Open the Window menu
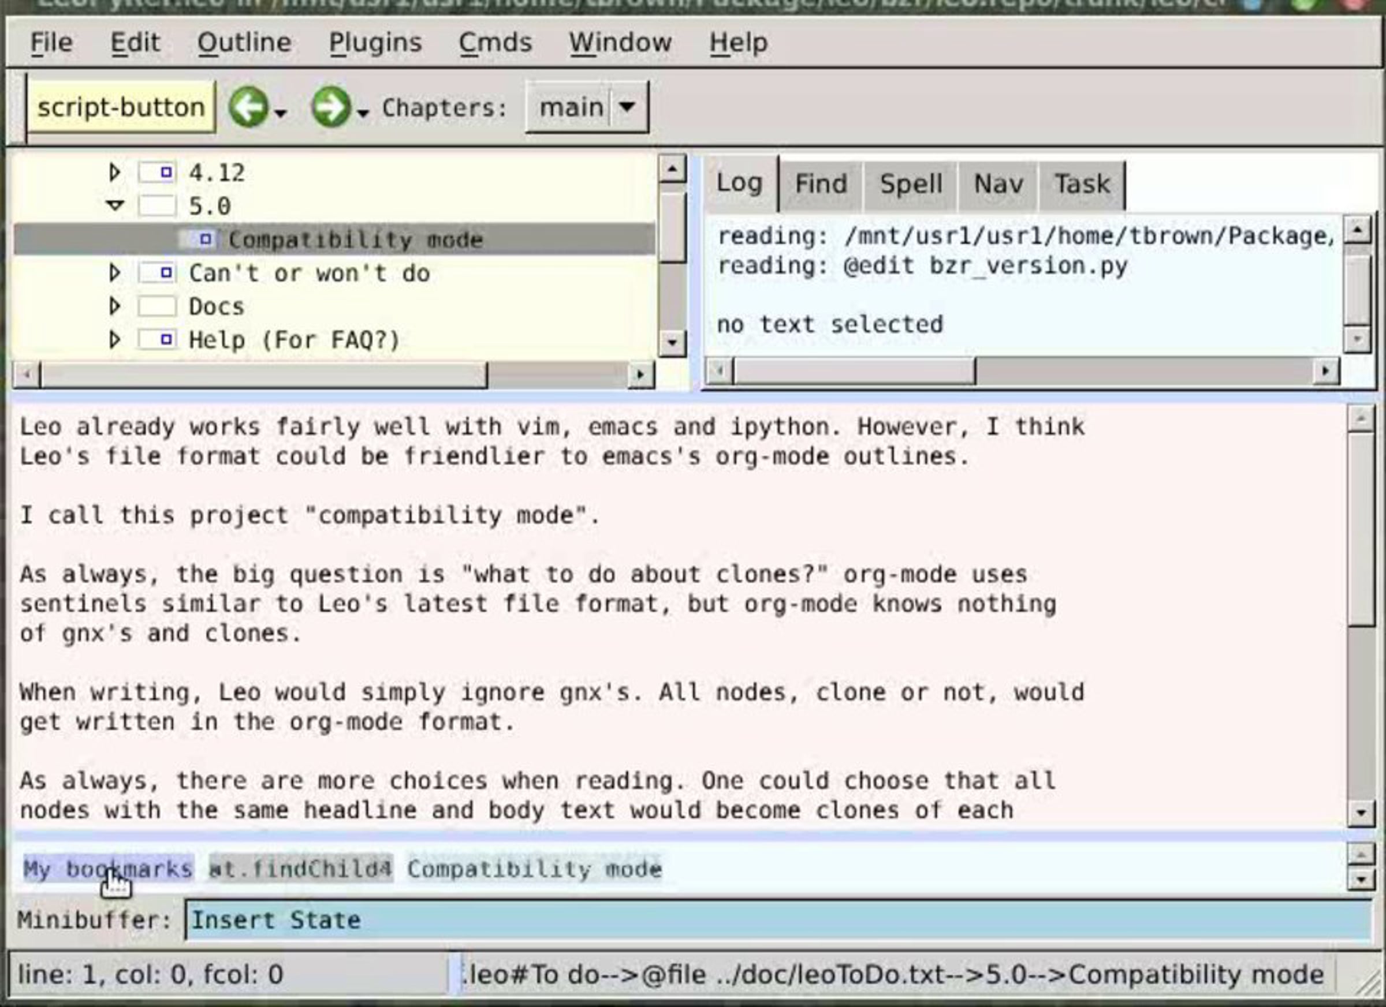The height and width of the screenshot is (1007, 1386). click(x=620, y=43)
